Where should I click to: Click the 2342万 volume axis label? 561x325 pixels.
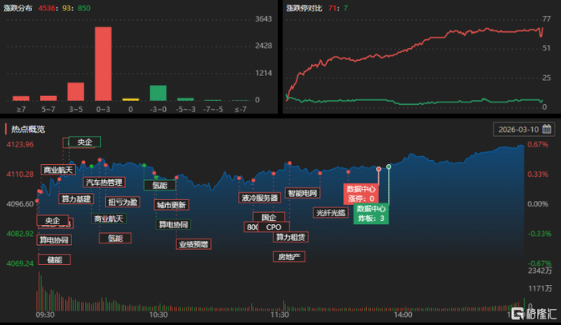tap(540, 271)
